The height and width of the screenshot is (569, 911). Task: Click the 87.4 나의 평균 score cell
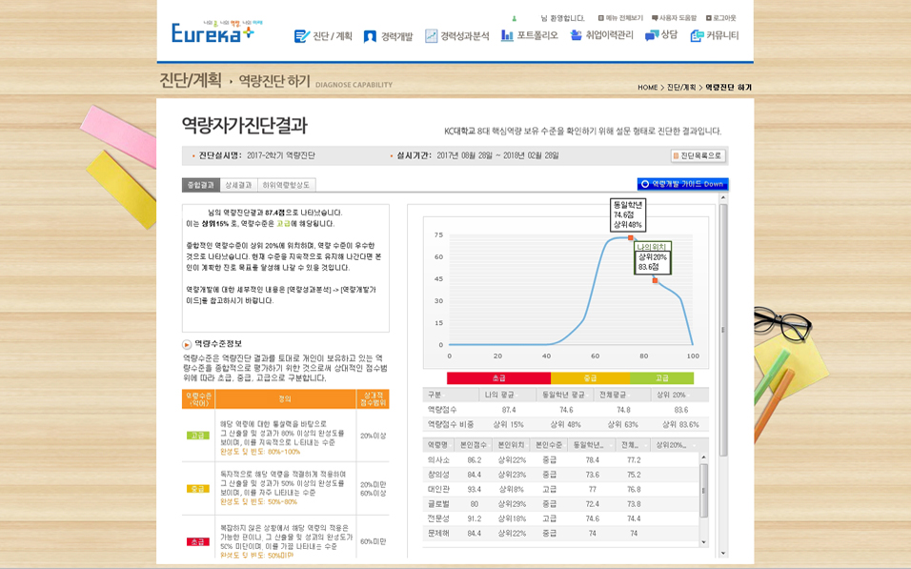pos(508,410)
